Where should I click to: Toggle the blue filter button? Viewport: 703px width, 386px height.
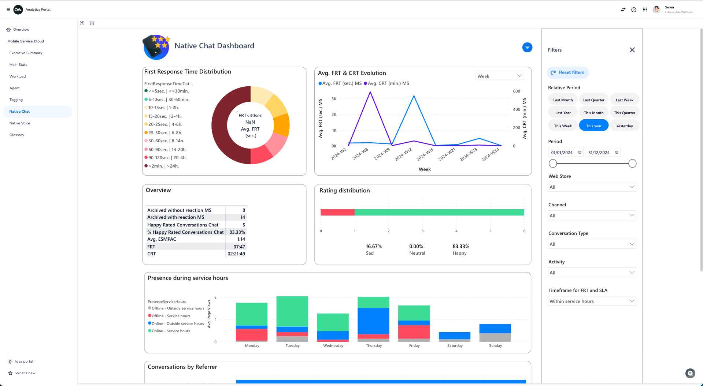(527, 47)
